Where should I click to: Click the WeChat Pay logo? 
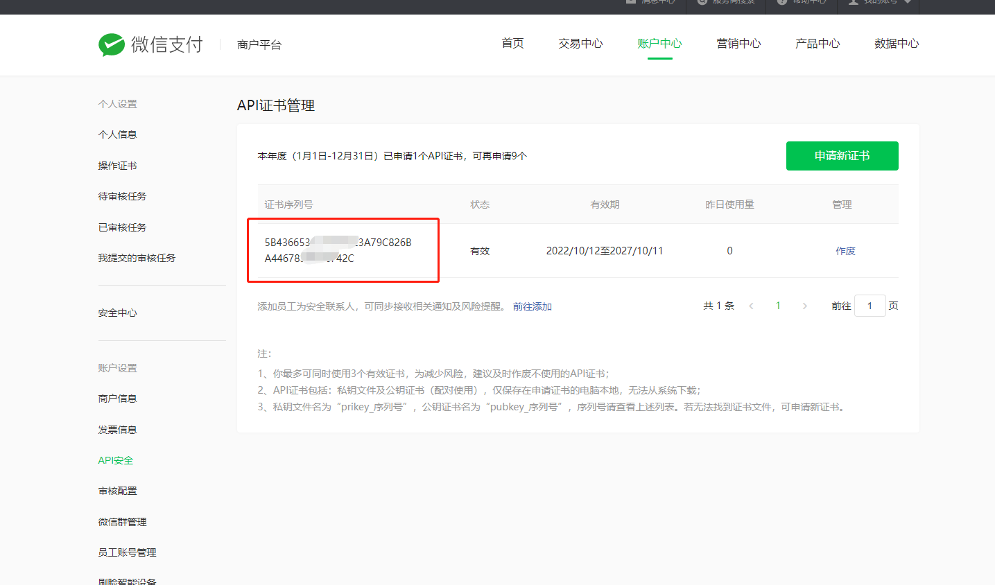[x=150, y=44]
